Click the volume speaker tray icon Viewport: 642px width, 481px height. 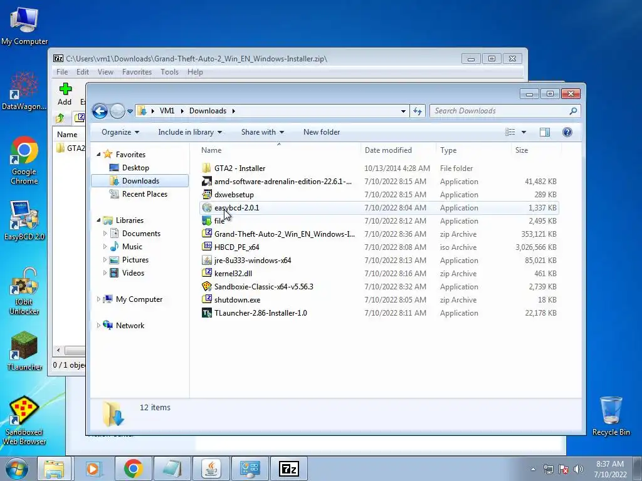[578, 469]
